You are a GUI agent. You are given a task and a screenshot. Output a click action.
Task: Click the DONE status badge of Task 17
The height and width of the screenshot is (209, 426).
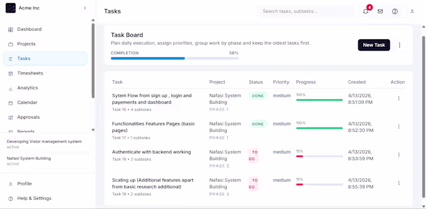pos(258,124)
